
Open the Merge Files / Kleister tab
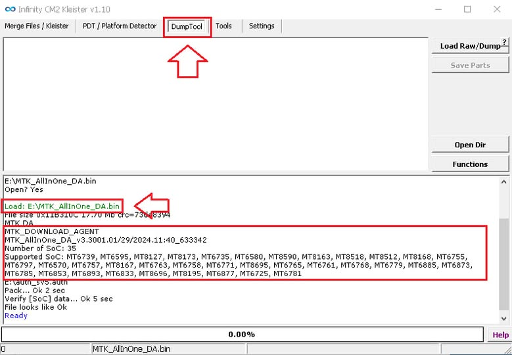click(37, 26)
